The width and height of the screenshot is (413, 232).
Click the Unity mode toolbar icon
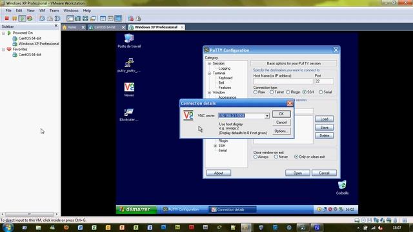pyautogui.click(x=93, y=19)
